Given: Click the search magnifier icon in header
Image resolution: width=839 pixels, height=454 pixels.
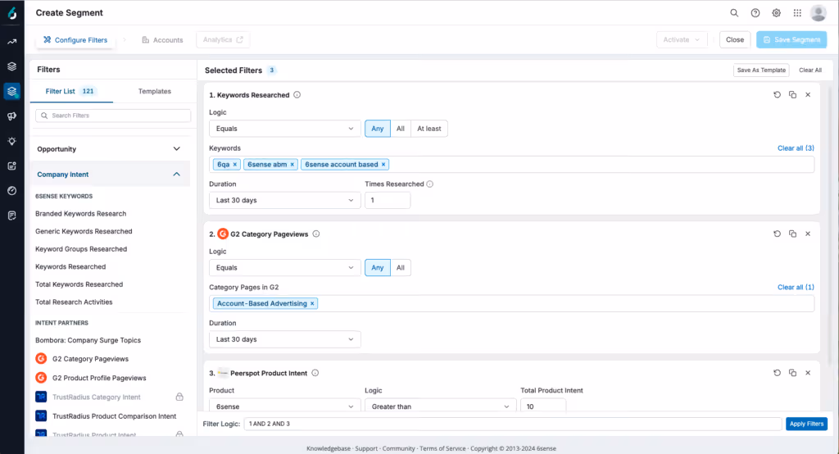Looking at the screenshot, I should [734, 13].
